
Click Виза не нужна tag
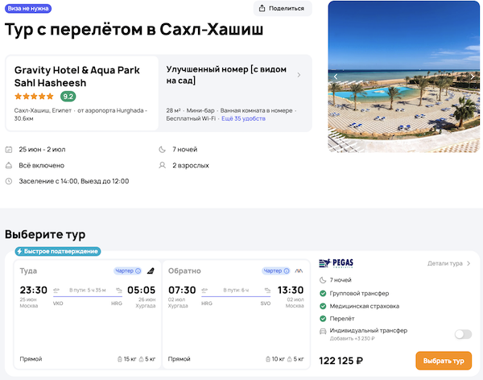click(x=26, y=8)
